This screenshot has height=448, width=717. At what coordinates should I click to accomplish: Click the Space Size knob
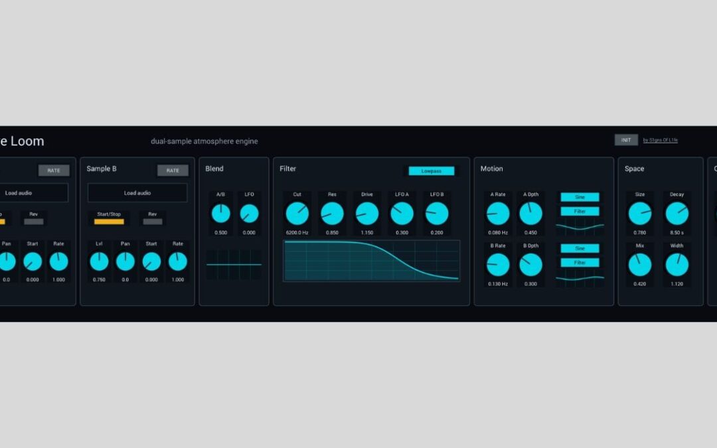pos(640,214)
